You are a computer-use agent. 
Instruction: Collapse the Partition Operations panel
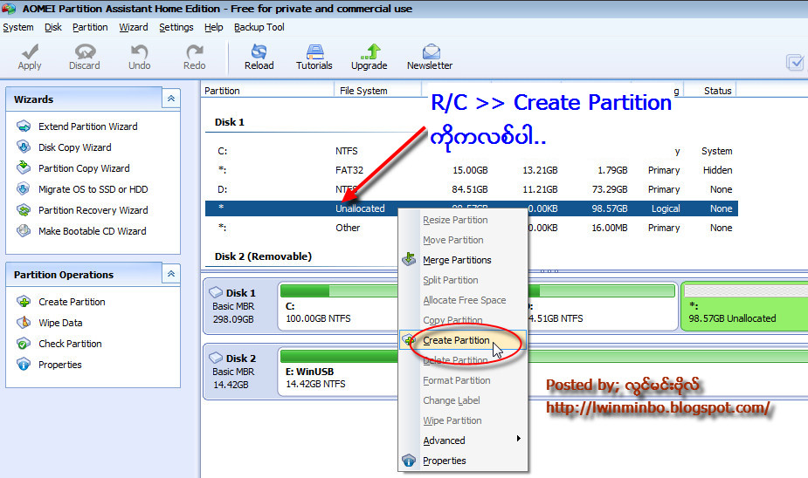pyautogui.click(x=171, y=274)
